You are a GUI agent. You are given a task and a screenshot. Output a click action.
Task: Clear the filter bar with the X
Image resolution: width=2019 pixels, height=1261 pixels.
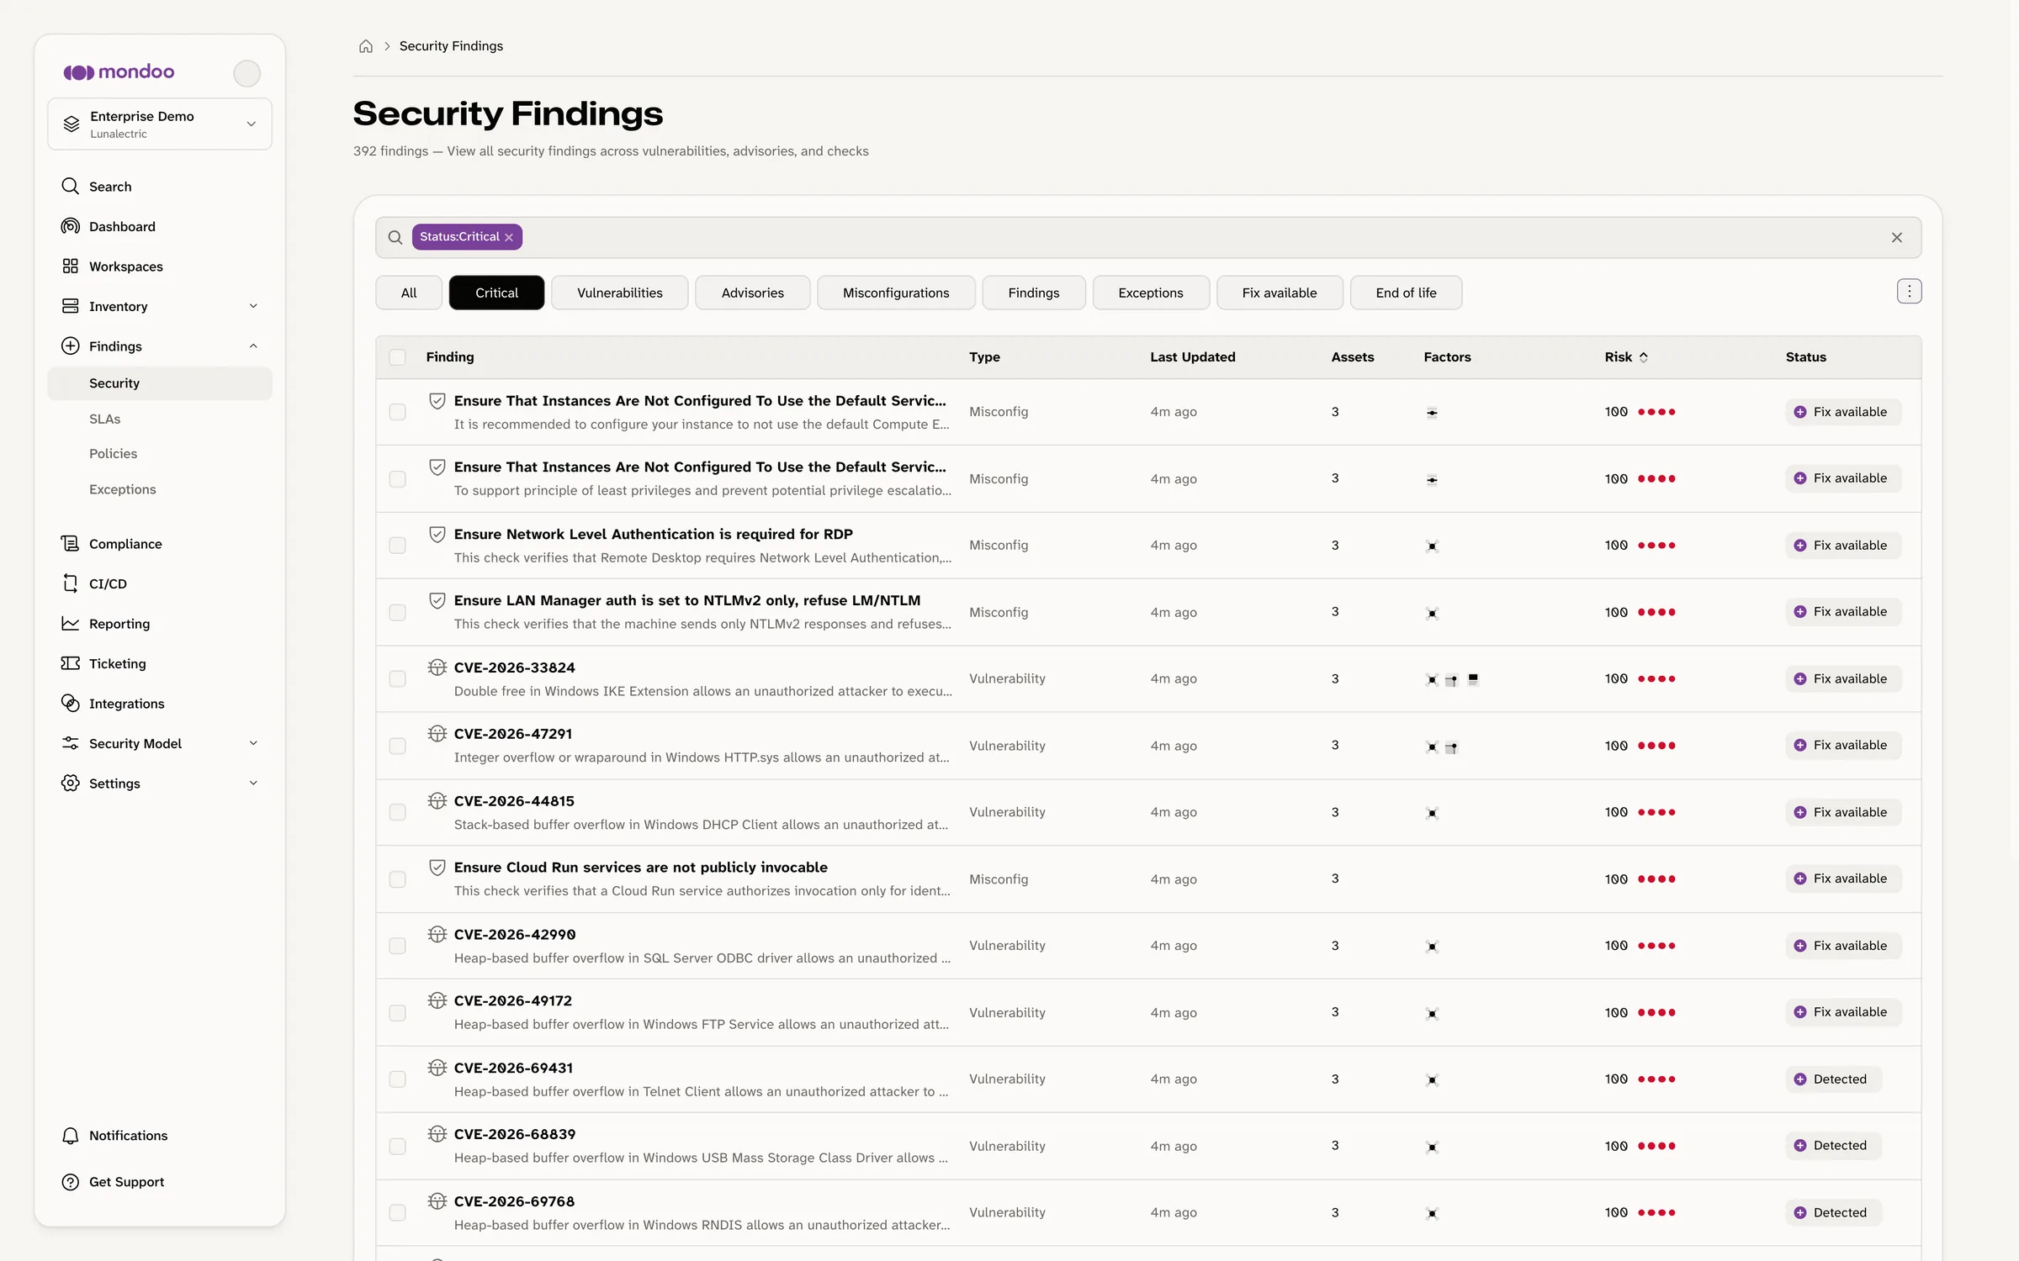(1897, 238)
